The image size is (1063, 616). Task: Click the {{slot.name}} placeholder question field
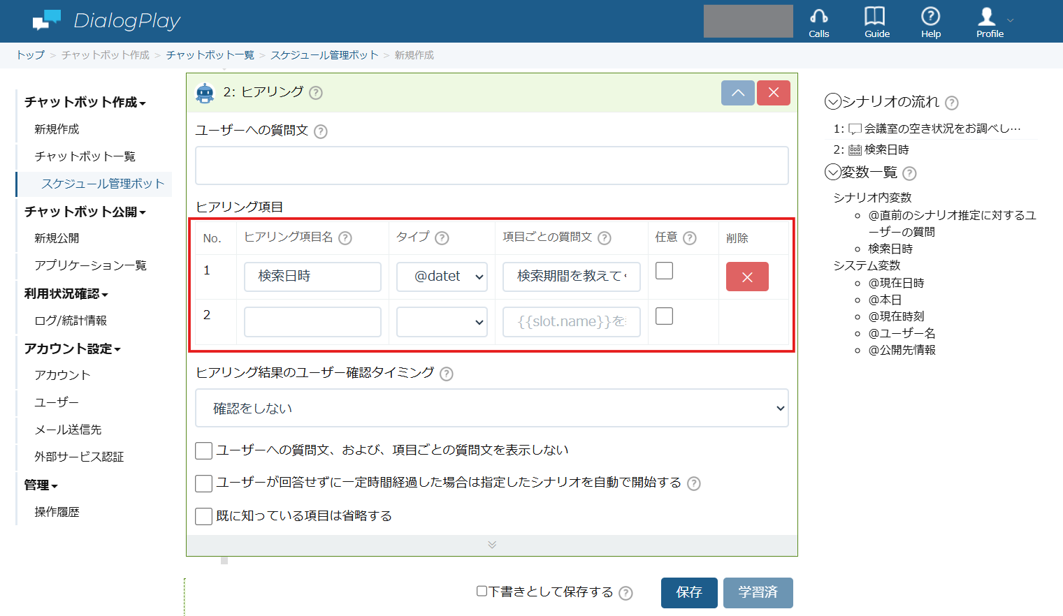coord(572,322)
